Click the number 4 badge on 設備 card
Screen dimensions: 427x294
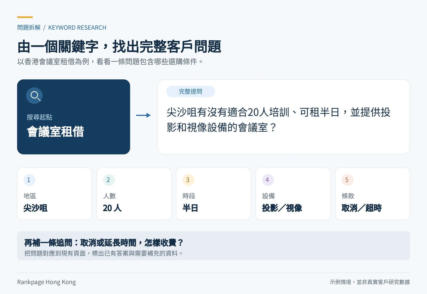pyautogui.click(x=267, y=180)
